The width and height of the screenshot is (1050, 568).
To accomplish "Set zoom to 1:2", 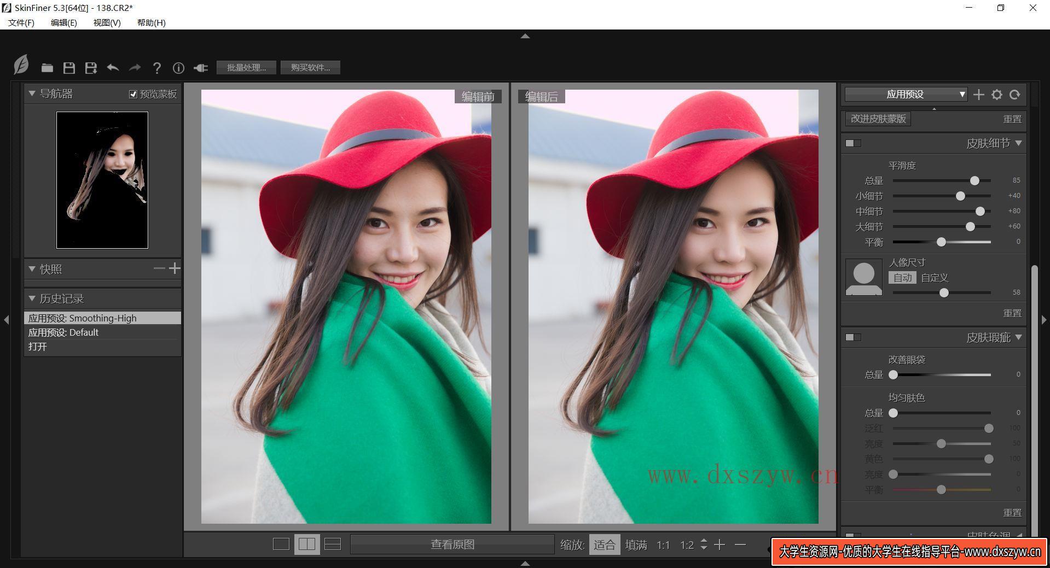I will click(x=687, y=545).
